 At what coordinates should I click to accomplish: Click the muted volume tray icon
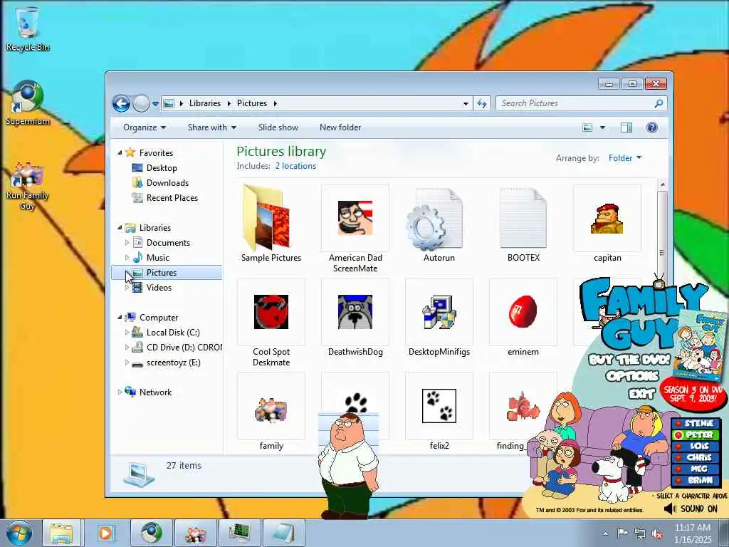point(658,534)
